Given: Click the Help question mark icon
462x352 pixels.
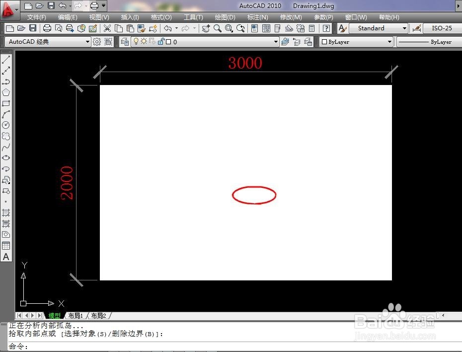Looking at the screenshot, I should click(326, 28).
